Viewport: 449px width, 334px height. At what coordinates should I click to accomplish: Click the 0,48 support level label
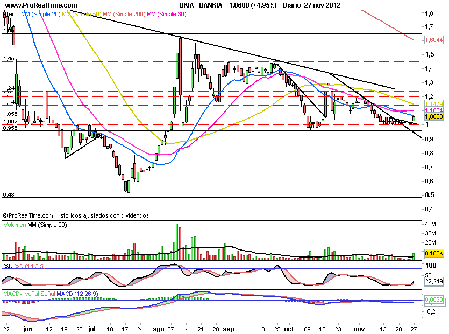(x=9, y=194)
